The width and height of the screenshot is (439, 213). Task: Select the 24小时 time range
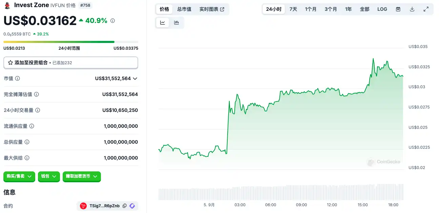[x=274, y=9]
